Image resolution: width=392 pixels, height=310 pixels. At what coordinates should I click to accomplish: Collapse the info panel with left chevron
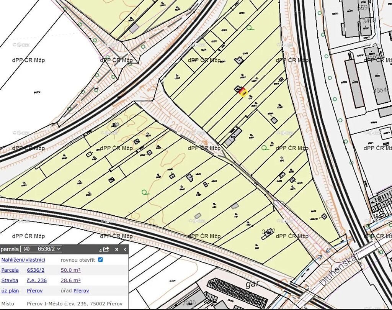124,249
